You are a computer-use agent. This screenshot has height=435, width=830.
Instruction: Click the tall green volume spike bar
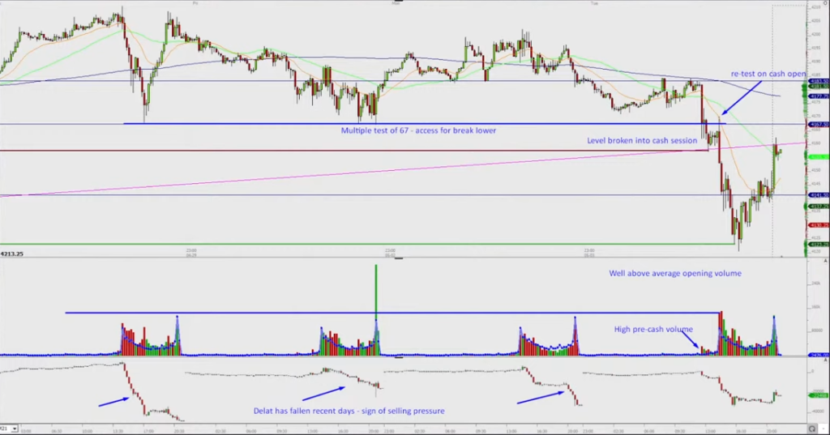pos(376,292)
